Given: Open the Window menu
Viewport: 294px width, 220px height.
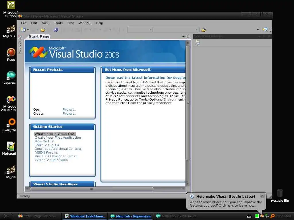Looking at the screenshot, I should click(x=85, y=23).
